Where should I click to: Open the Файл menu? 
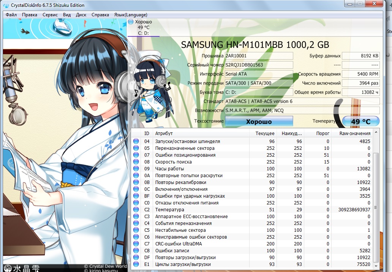click(11, 15)
